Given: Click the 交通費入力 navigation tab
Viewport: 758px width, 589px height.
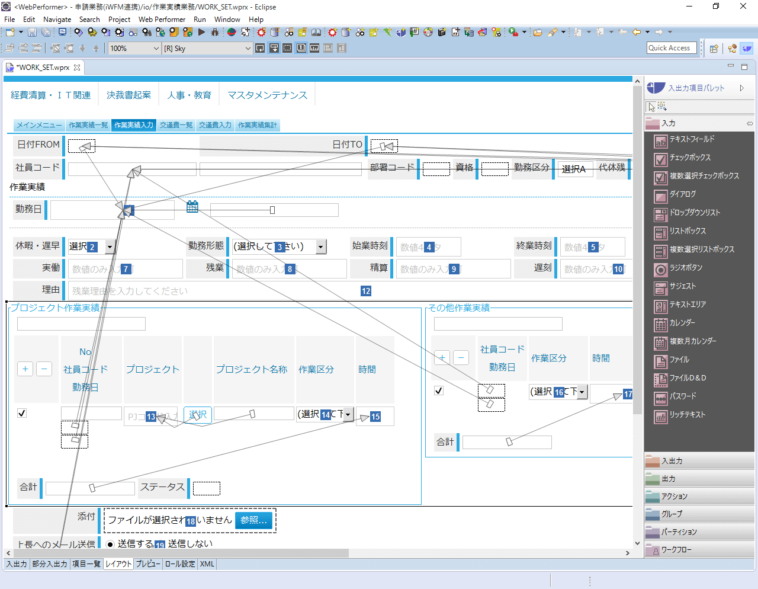Looking at the screenshot, I should [215, 125].
